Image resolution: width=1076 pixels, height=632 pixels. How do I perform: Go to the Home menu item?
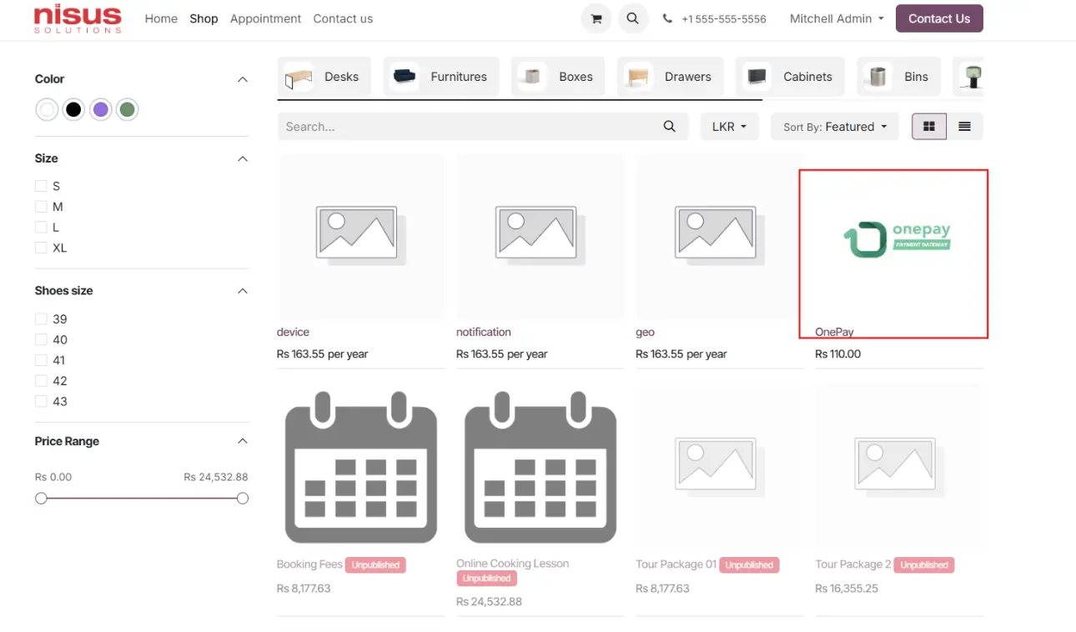click(x=161, y=18)
